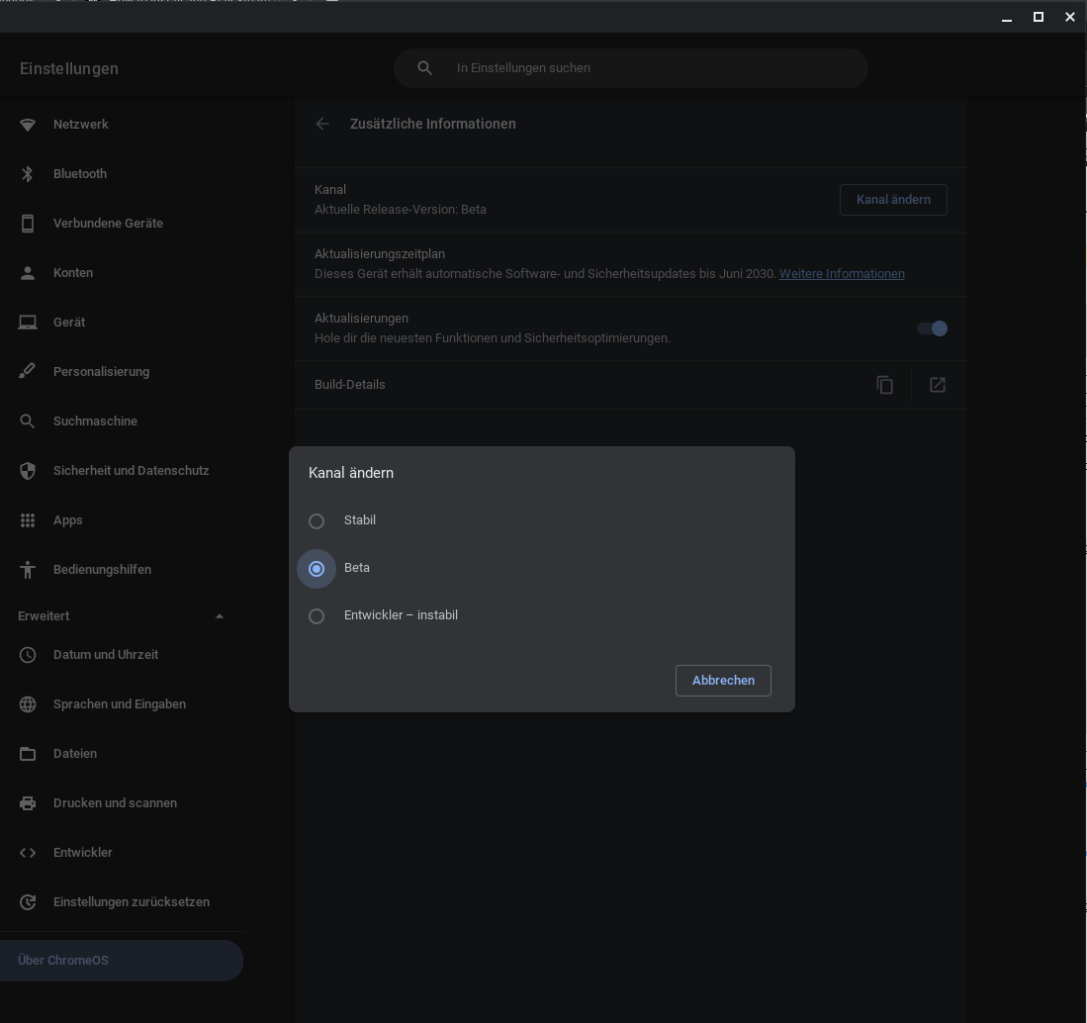Click the Kanal ändern button

point(893,200)
